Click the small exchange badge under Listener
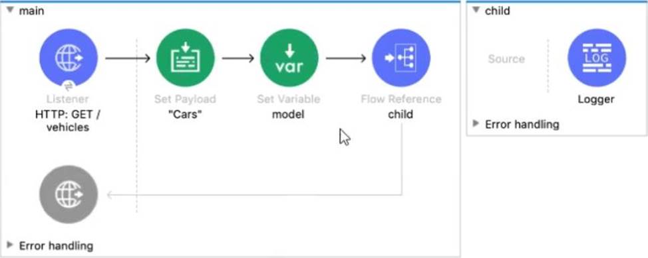This screenshot has width=648, height=258. [69, 86]
